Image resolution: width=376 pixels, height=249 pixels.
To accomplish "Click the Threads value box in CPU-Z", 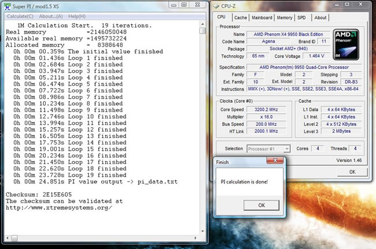I will pyautogui.click(x=355, y=148).
